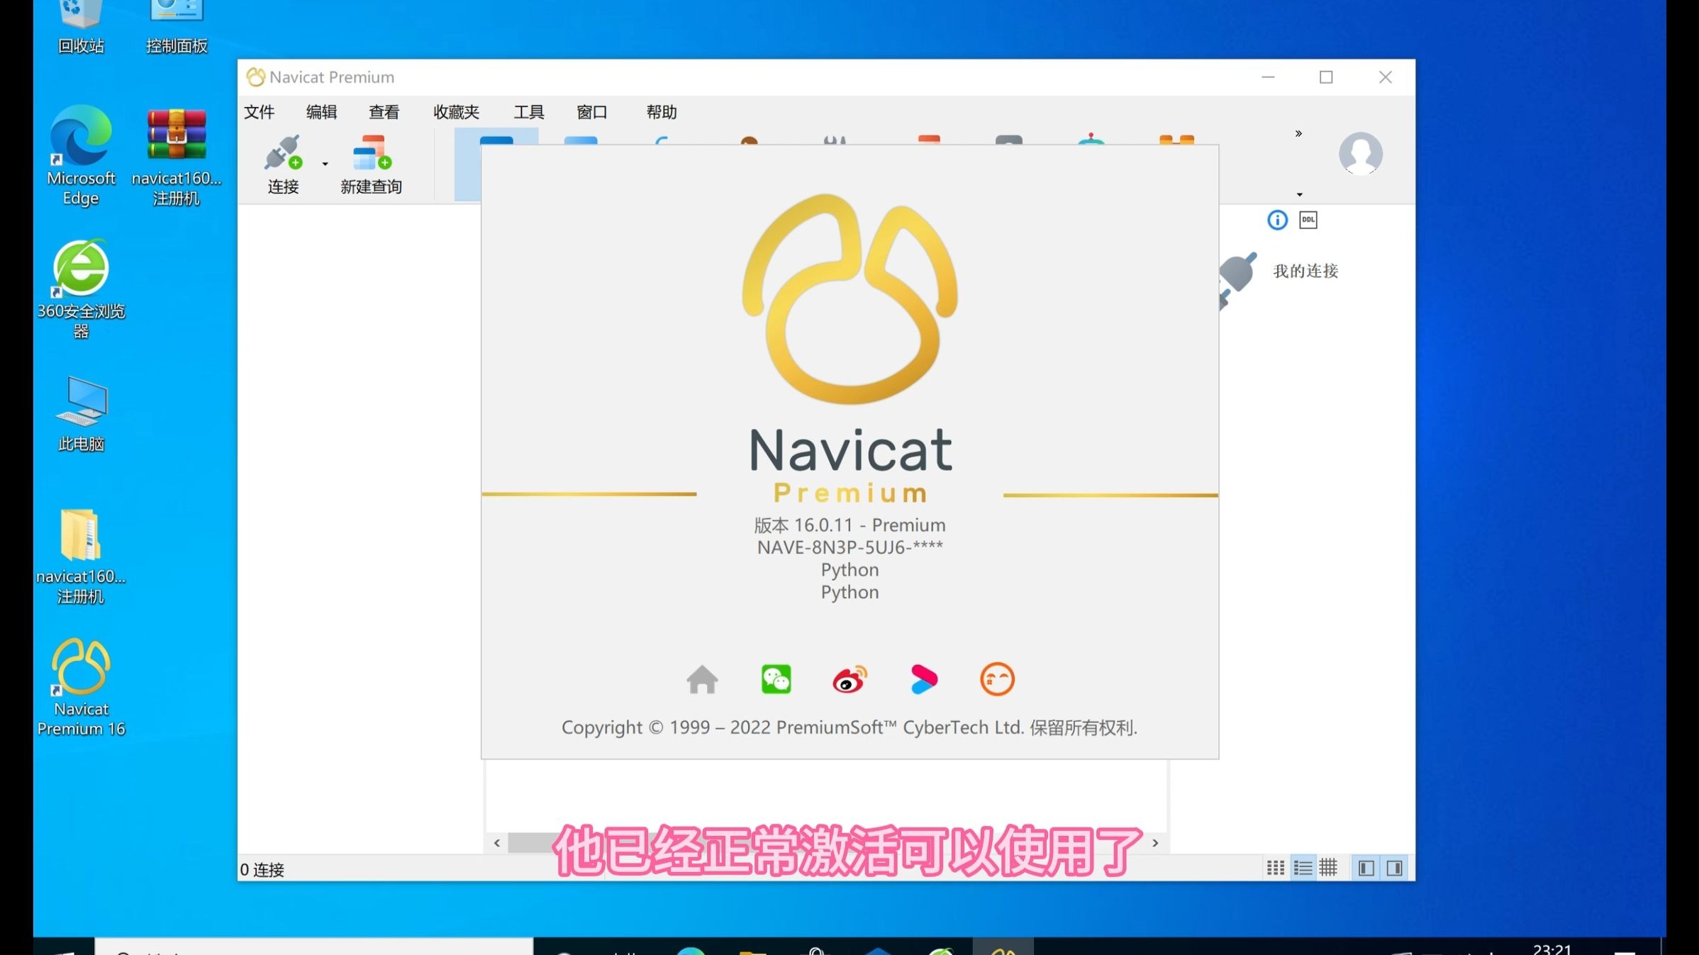Toggle the left navigation pane visibility

tap(1366, 868)
